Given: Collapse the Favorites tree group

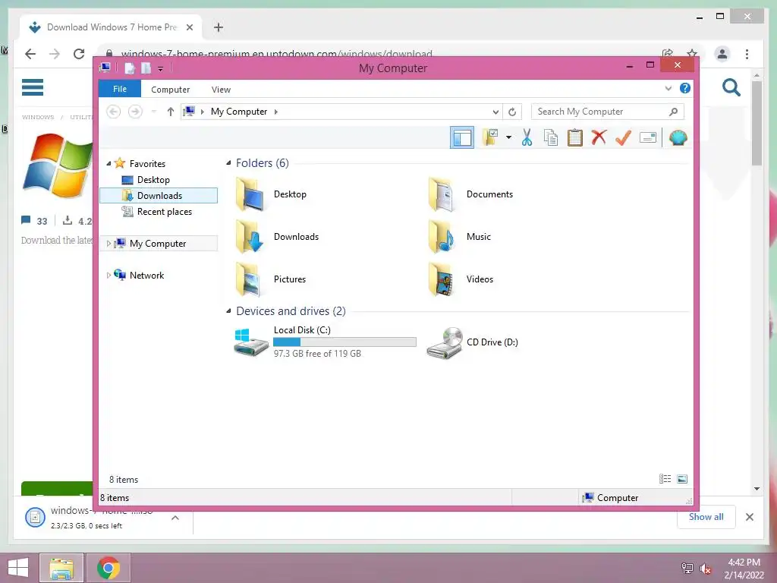Looking at the screenshot, I should click(x=109, y=163).
